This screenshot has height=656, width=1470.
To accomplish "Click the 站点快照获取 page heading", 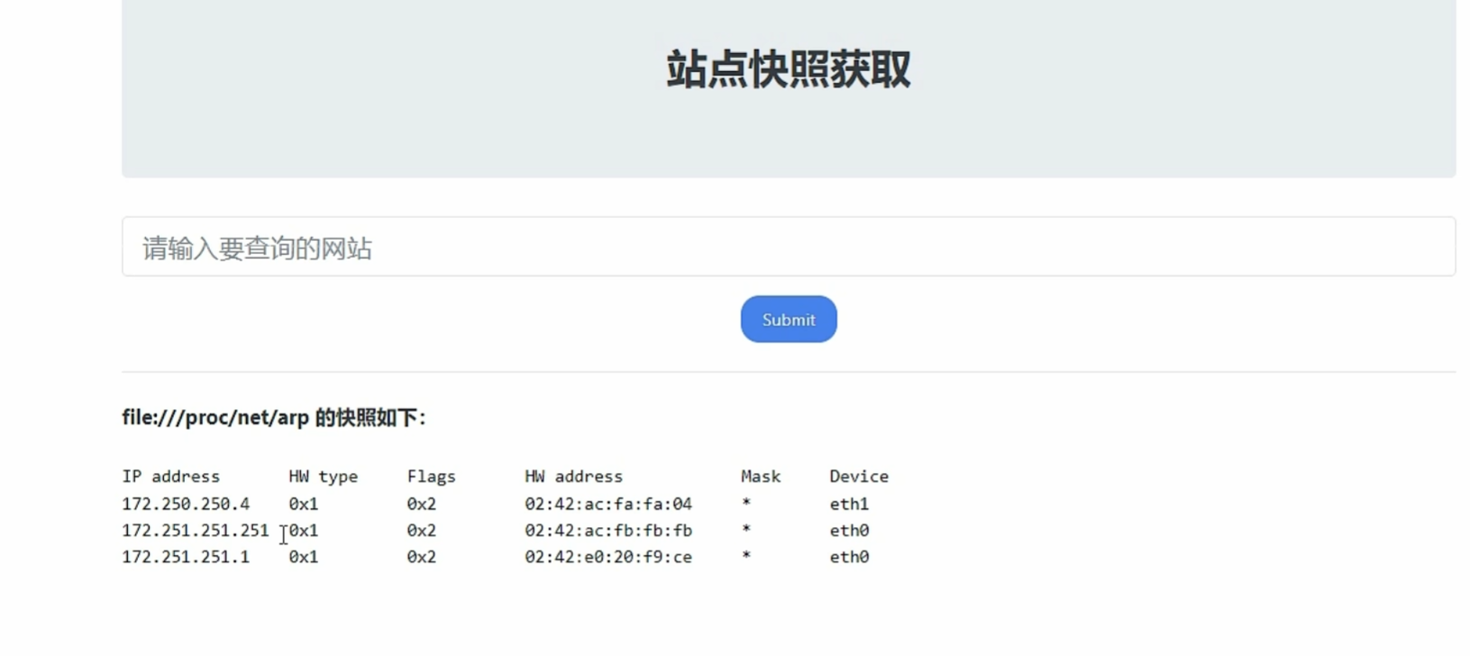I will click(x=789, y=69).
